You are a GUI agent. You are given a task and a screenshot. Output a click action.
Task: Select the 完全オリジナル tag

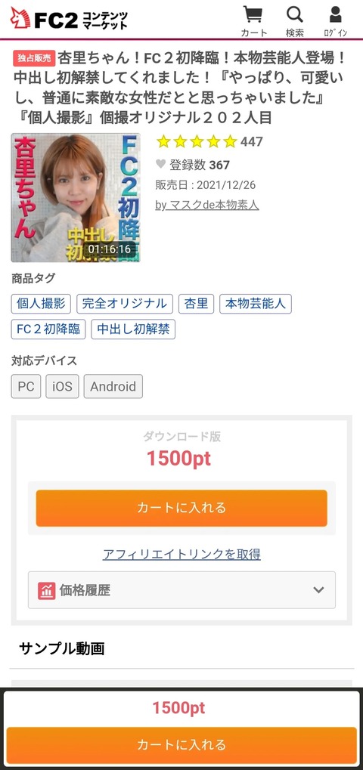coord(125,304)
